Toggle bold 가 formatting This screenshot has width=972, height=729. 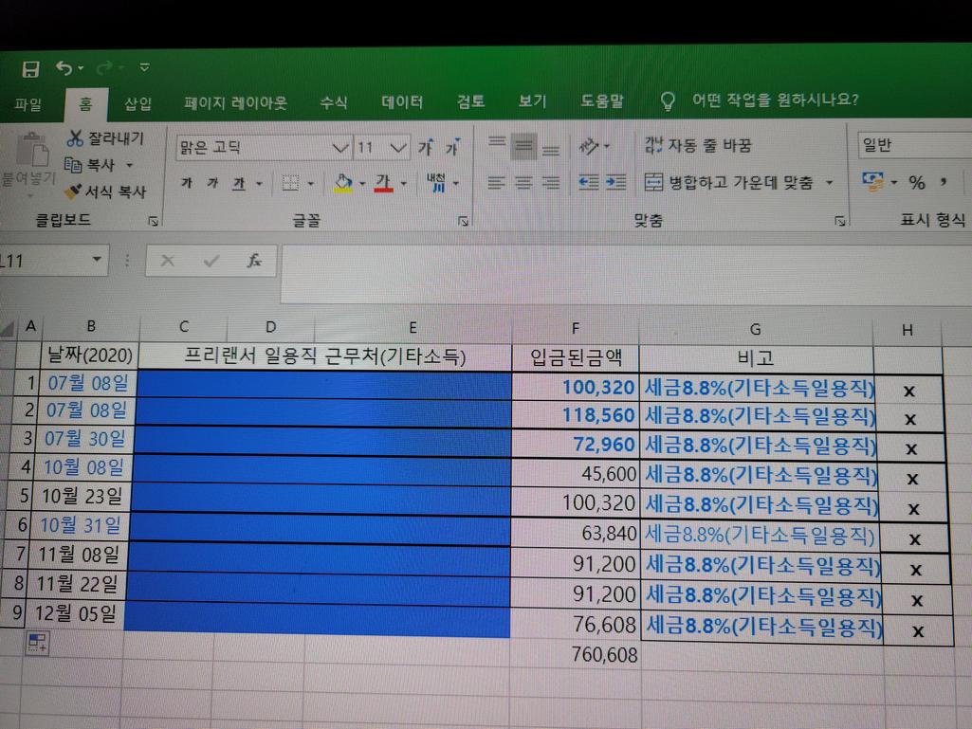coord(187,183)
